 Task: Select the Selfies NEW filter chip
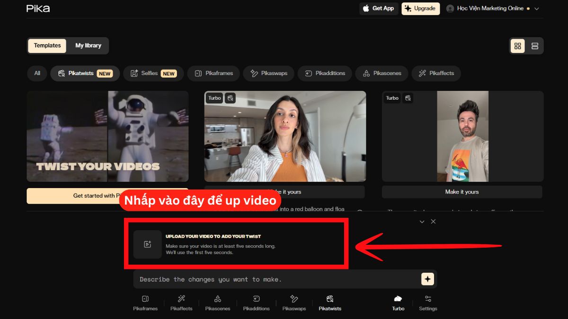tap(153, 73)
